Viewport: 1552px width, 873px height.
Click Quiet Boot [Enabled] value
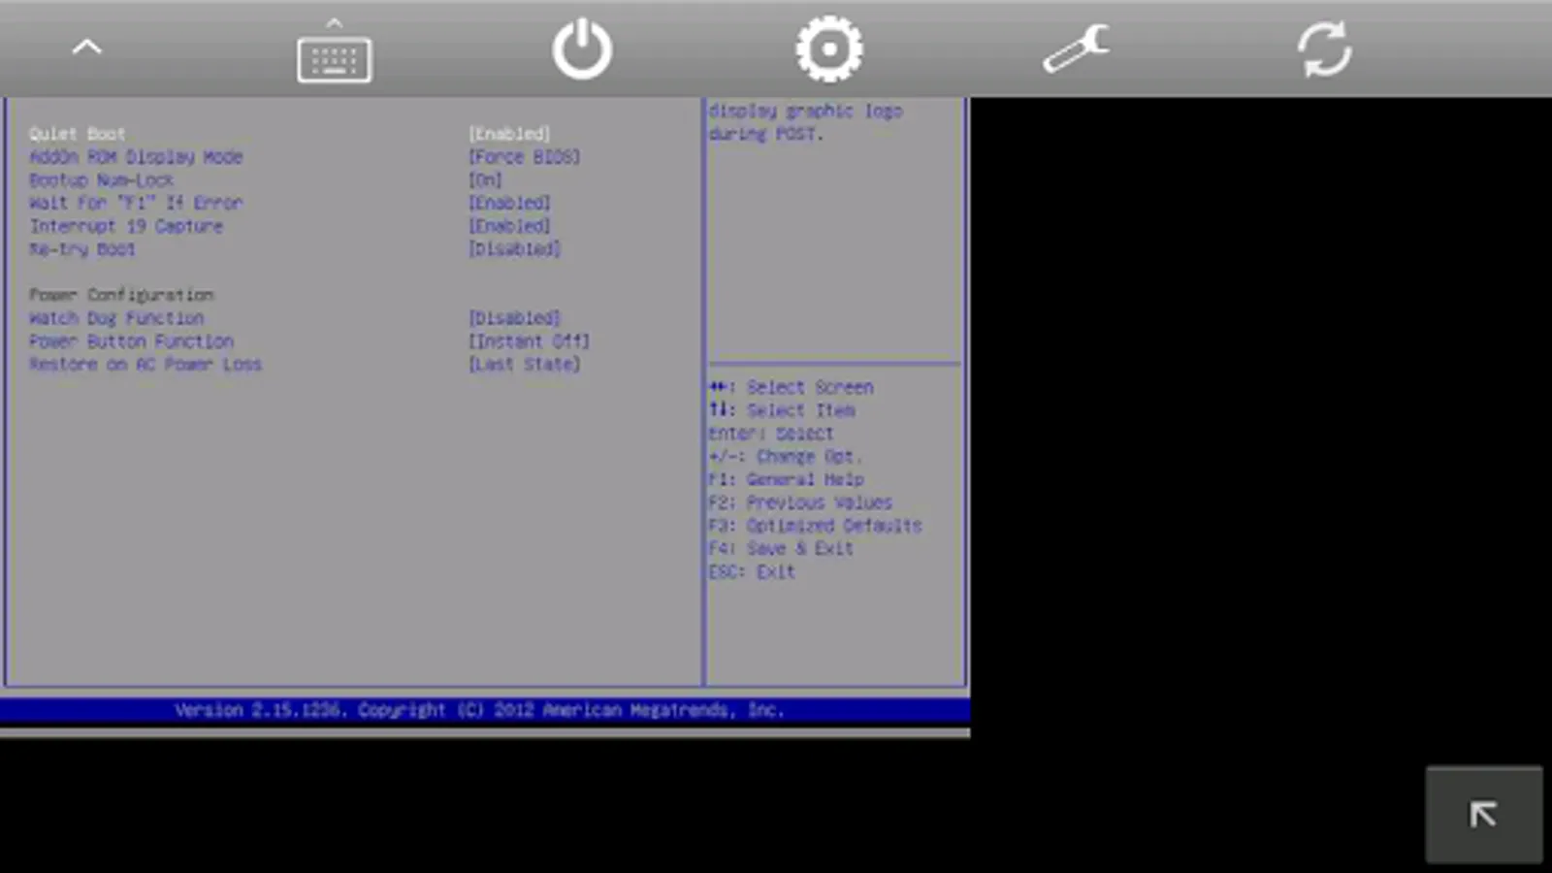tap(509, 134)
